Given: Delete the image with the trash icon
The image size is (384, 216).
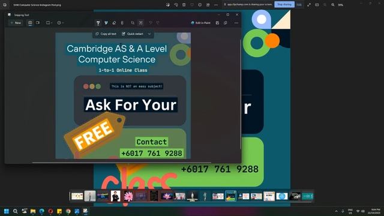Looking at the screenshot, I should coord(184,5).
